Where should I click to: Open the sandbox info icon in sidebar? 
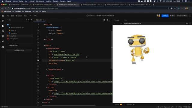click(3, 21)
